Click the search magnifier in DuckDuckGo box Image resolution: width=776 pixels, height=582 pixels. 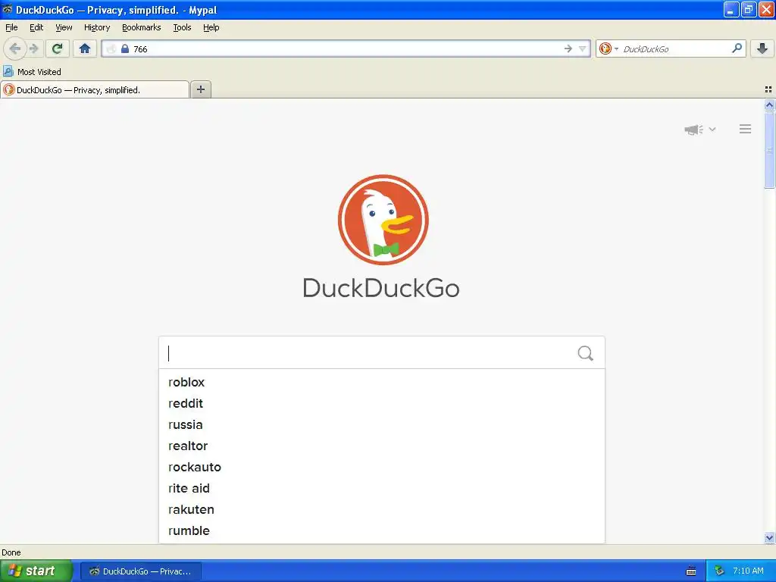[x=586, y=353]
